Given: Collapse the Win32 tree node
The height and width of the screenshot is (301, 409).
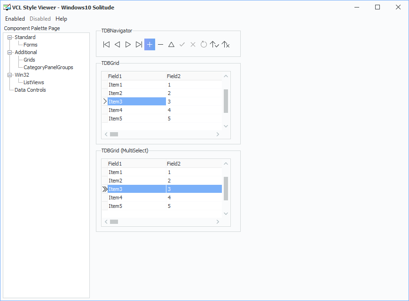Looking at the screenshot, I should (x=10, y=75).
